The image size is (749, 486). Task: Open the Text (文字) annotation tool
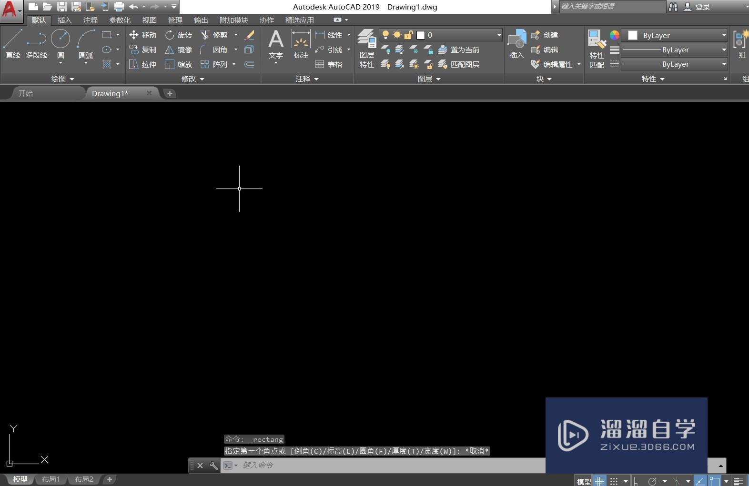(x=276, y=44)
